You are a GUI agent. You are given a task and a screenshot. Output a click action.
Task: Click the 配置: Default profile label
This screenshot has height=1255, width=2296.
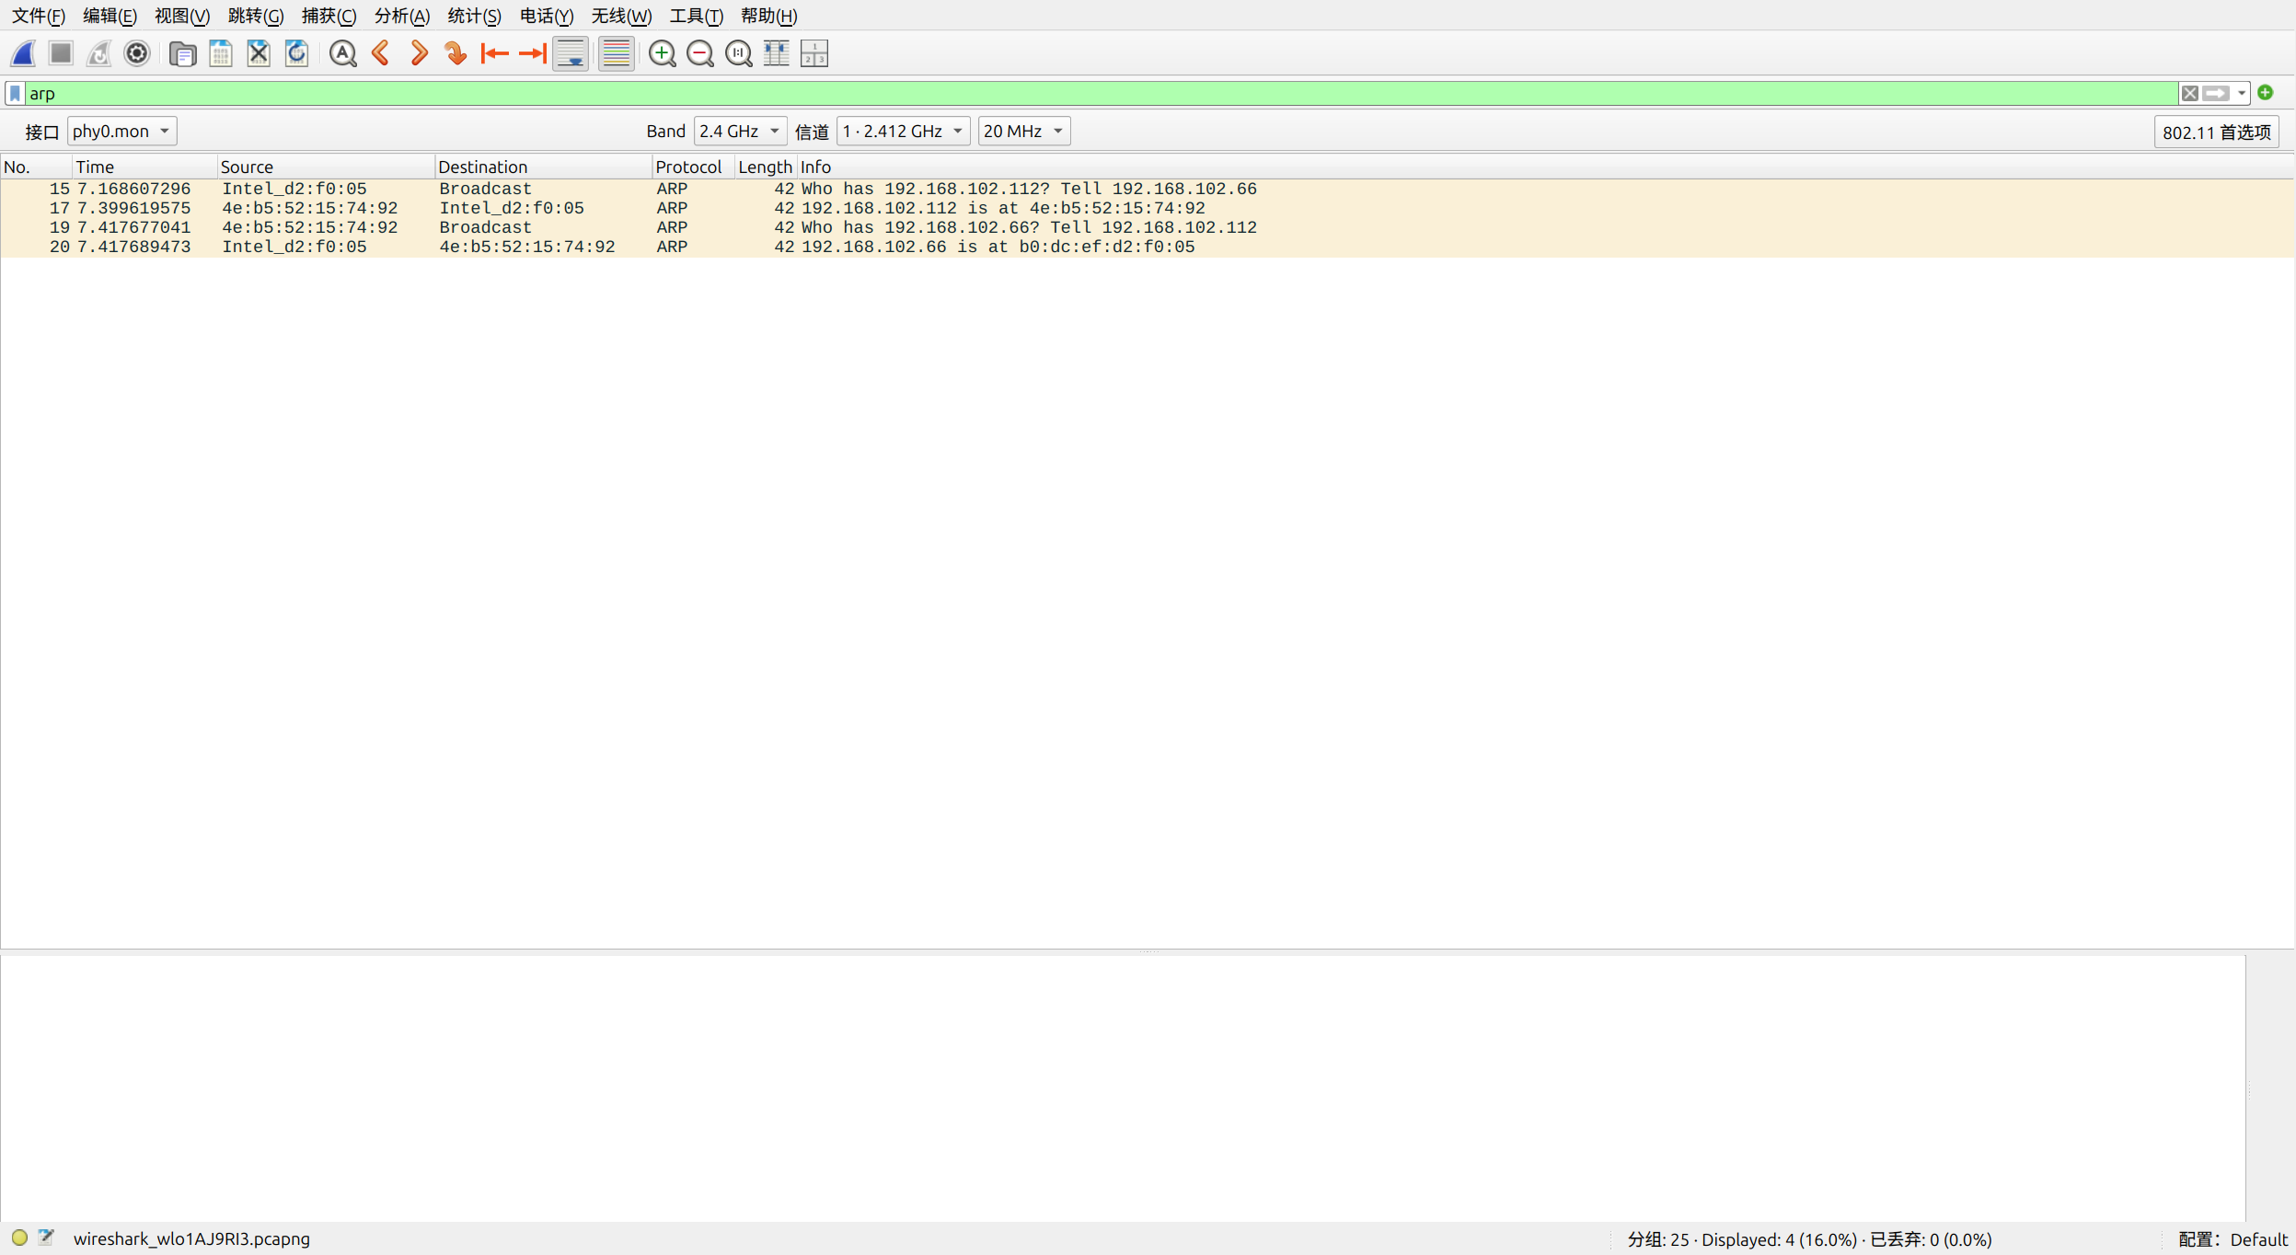click(2233, 1239)
